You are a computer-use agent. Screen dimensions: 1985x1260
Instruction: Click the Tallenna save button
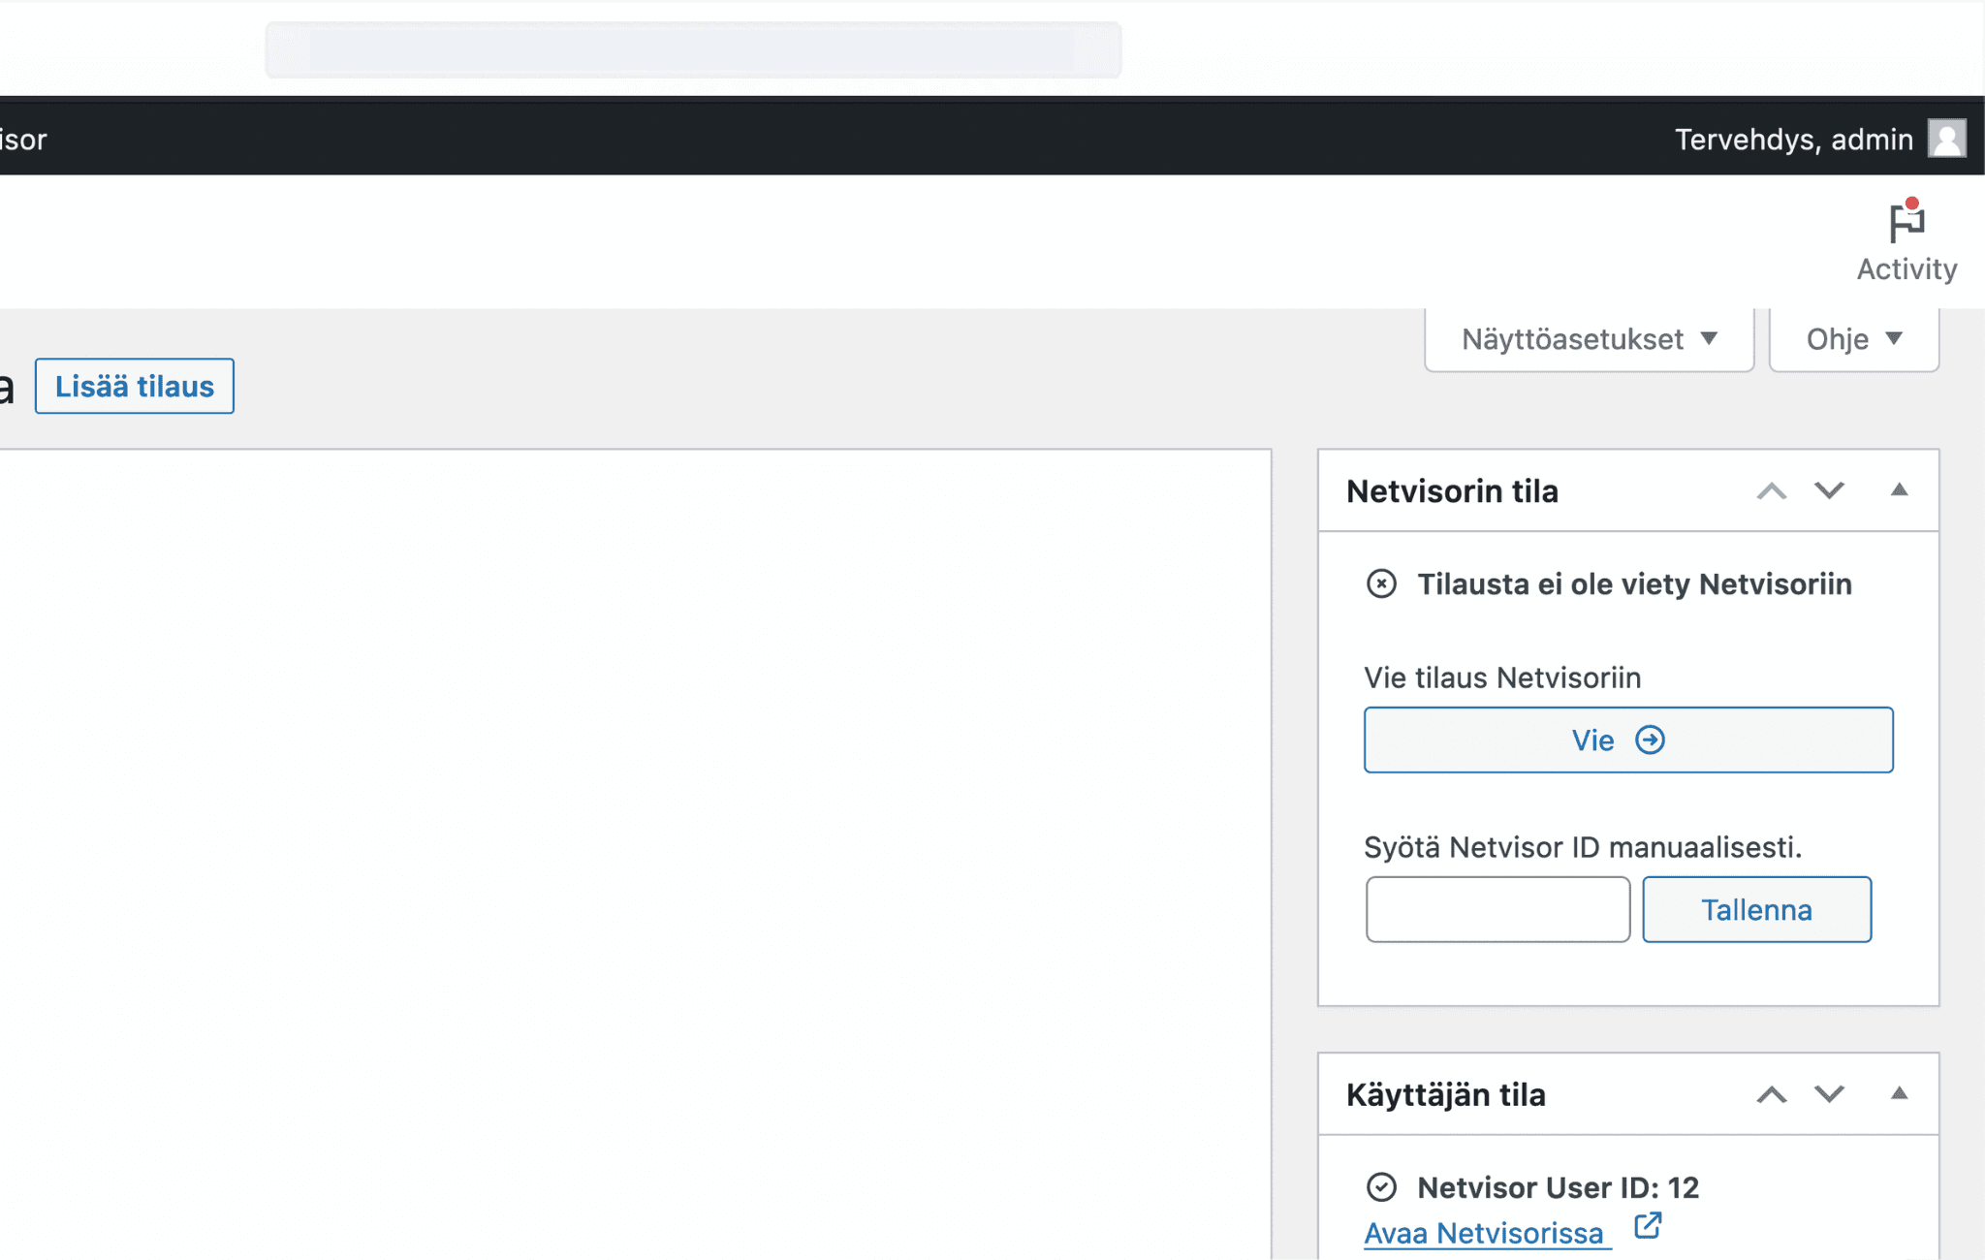[1756, 909]
